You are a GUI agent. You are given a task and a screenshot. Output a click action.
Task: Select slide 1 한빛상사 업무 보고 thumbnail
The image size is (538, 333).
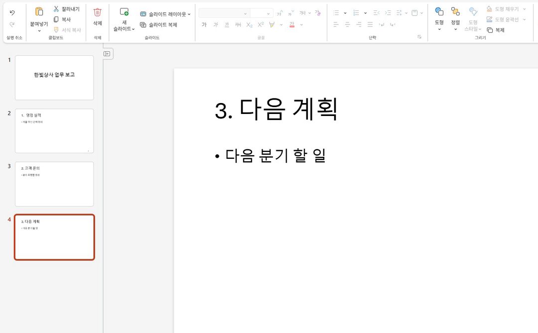tap(54, 78)
